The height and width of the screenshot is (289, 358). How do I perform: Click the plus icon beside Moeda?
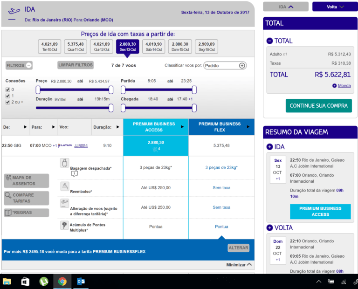[x=334, y=86]
